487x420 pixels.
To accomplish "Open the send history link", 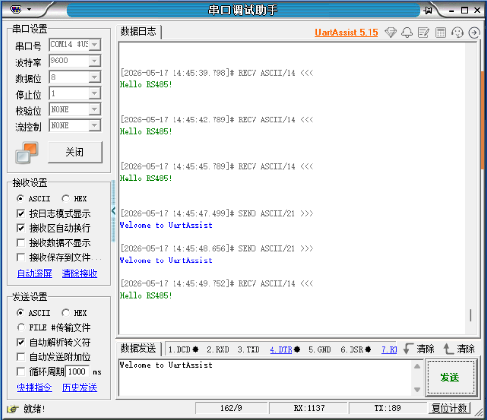I will coord(80,388).
